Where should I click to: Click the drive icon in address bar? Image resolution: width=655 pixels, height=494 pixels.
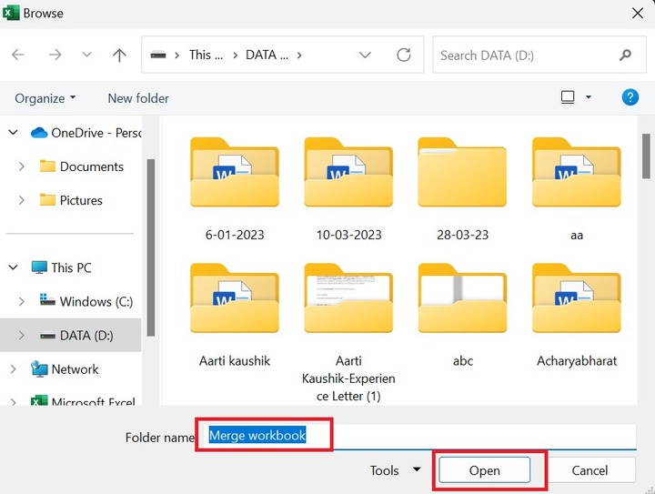(x=158, y=55)
